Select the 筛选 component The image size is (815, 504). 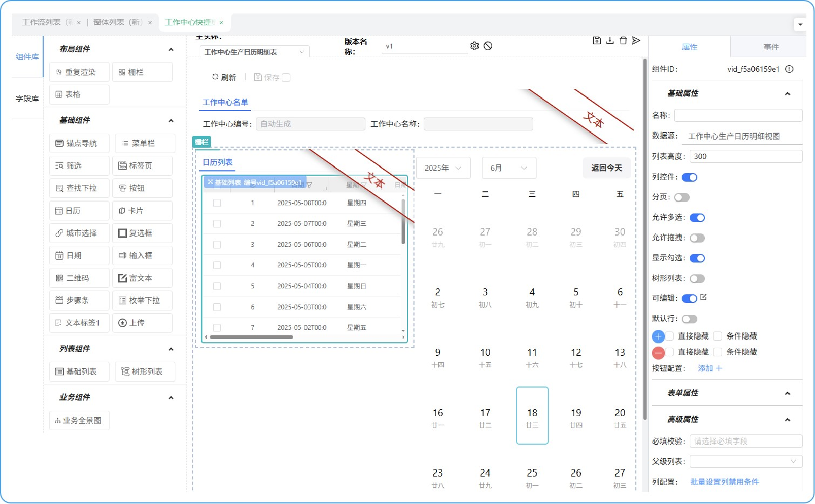[79, 166]
